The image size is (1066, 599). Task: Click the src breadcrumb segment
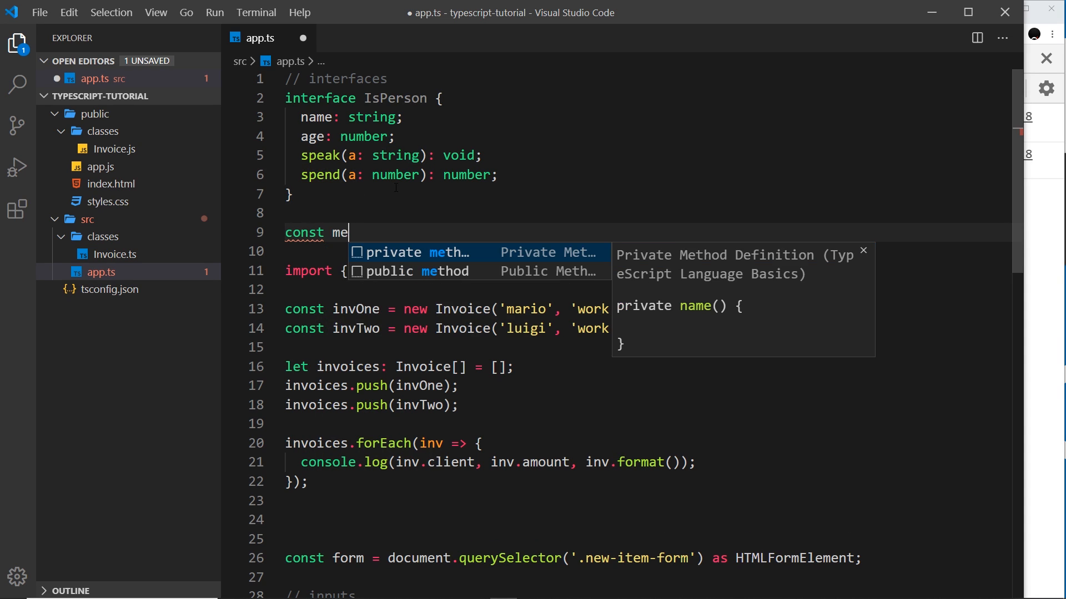click(240, 61)
